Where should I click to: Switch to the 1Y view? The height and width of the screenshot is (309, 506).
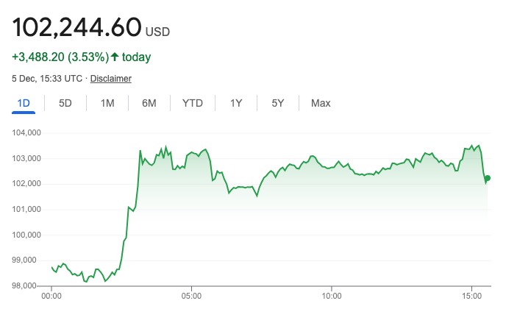[x=236, y=103]
